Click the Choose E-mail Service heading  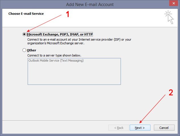tap(26, 14)
